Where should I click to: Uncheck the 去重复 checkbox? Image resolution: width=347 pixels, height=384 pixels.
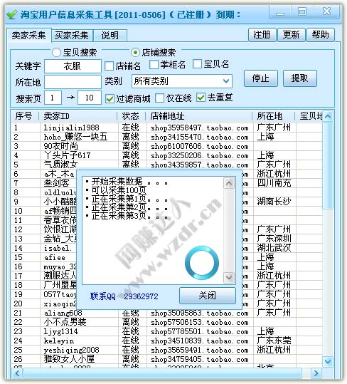click(x=201, y=98)
